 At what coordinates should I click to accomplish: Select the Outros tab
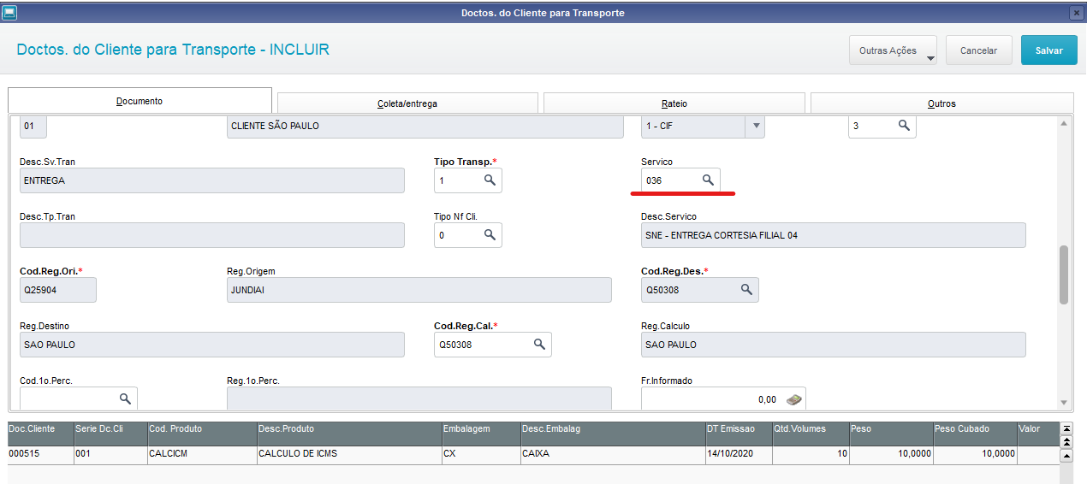tap(941, 103)
